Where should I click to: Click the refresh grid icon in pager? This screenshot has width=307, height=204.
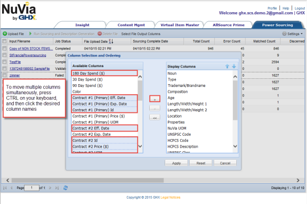tap(66, 188)
